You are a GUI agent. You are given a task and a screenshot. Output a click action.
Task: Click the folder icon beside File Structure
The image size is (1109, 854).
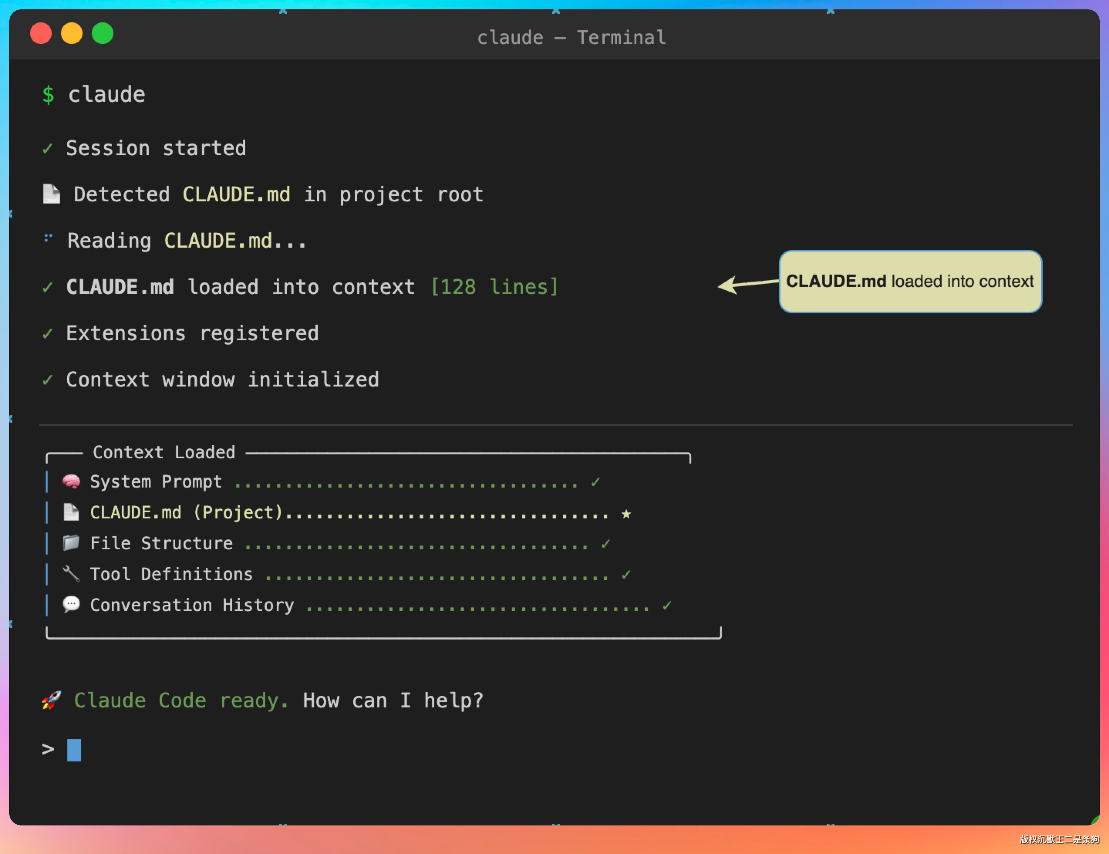point(71,543)
